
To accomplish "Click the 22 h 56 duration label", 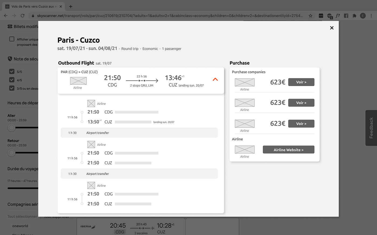I will (142, 76).
